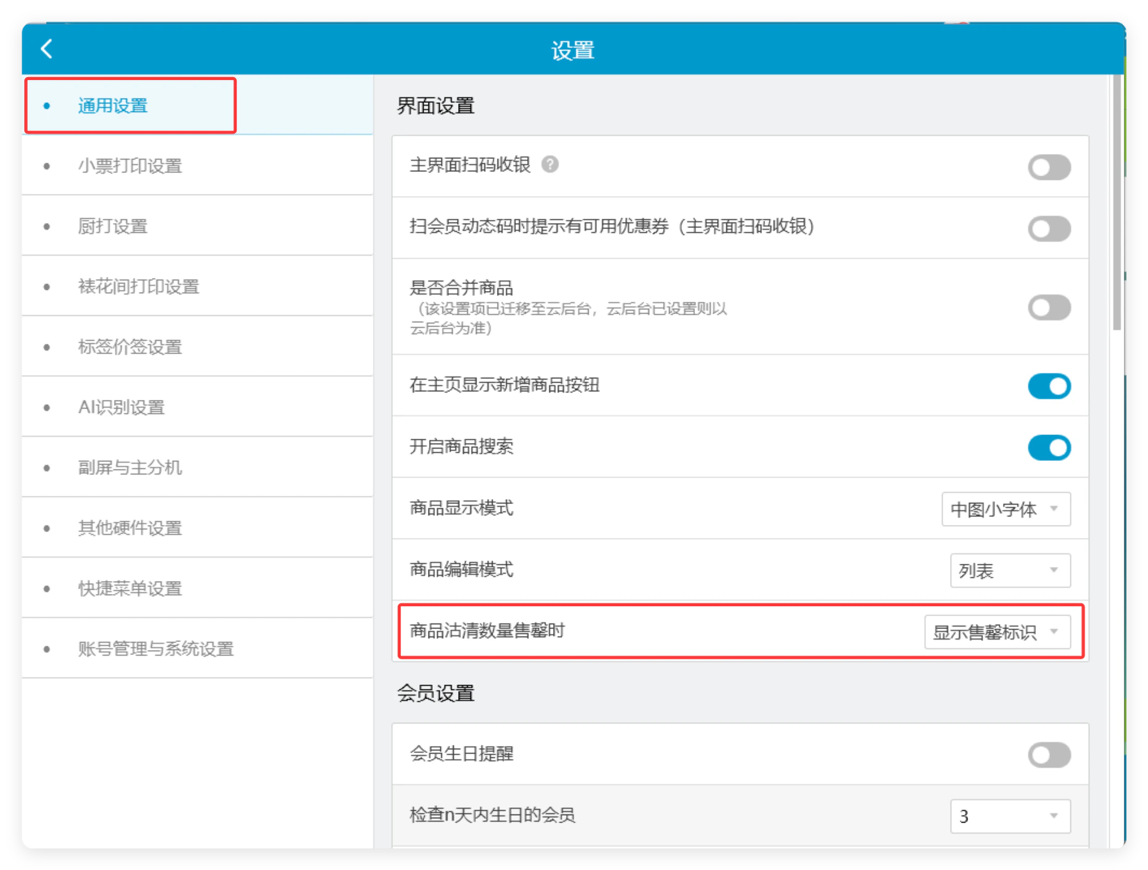Toggle 是否合并商品 switch

(x=1049, y=307)
